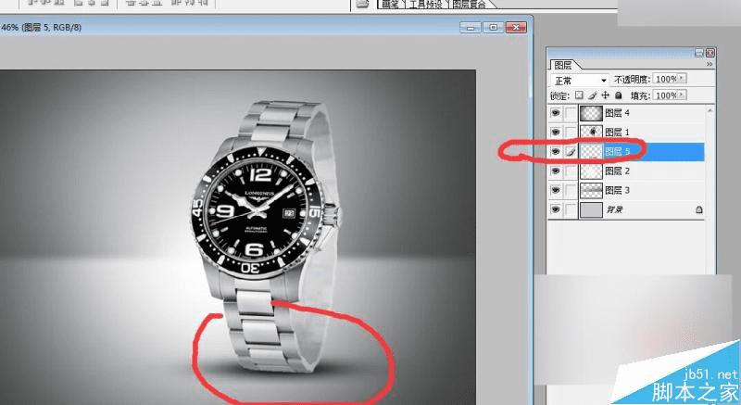Open the 不透明度 opacity slider arrow
Image resolution: width=741 pixels, height=405 pixels.
click(x=683, y=79)
